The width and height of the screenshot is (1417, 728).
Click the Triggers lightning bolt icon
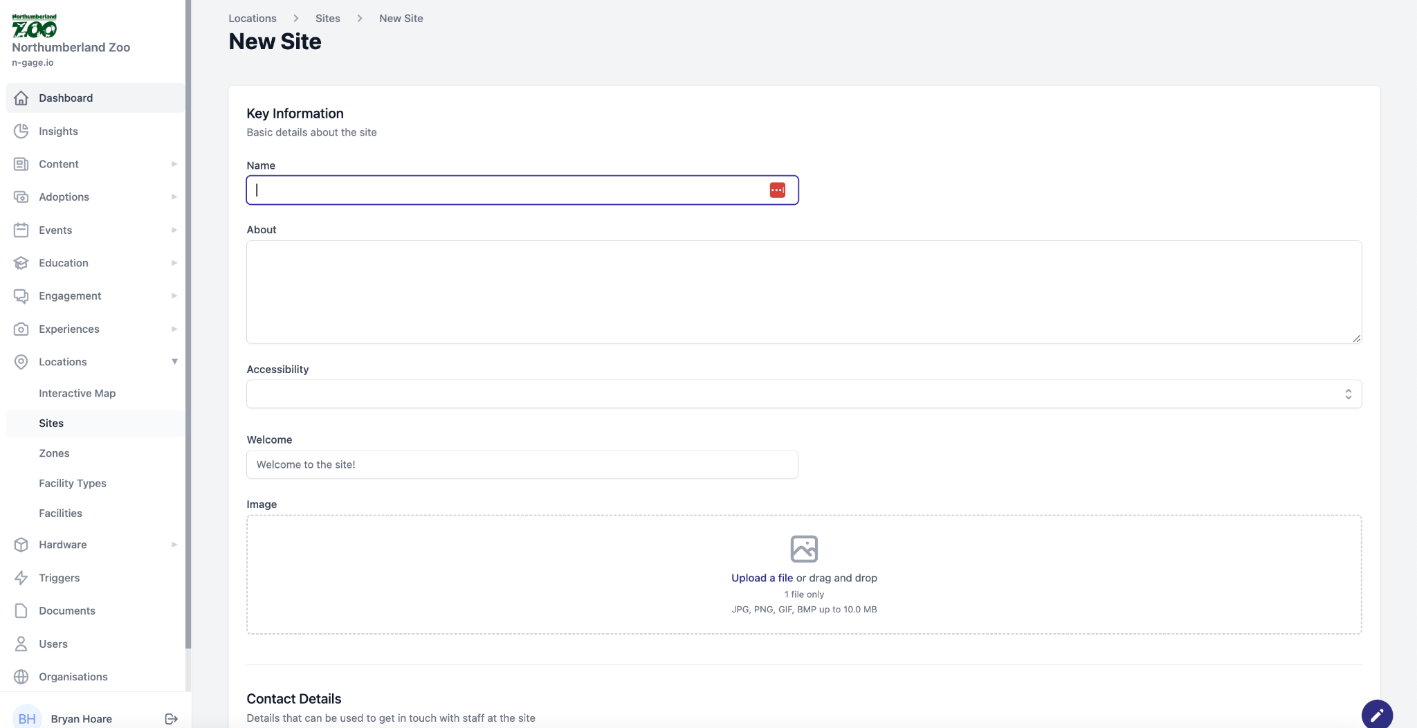[21, 578]
